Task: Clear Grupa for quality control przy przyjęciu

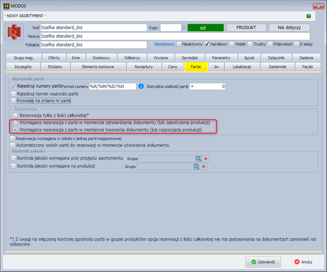Action: (x=206, y=159)
